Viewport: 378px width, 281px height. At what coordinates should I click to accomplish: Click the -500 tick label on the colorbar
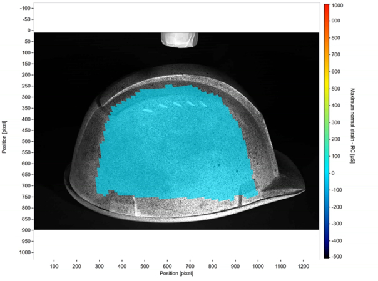[337, 257]
